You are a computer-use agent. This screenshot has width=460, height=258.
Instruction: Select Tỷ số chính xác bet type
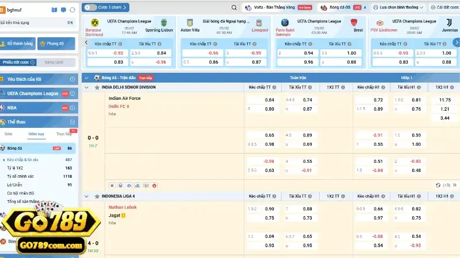click(19, 177)
